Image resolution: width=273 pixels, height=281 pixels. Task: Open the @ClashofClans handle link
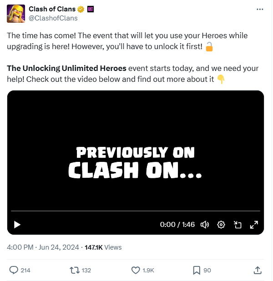point(53,18)
